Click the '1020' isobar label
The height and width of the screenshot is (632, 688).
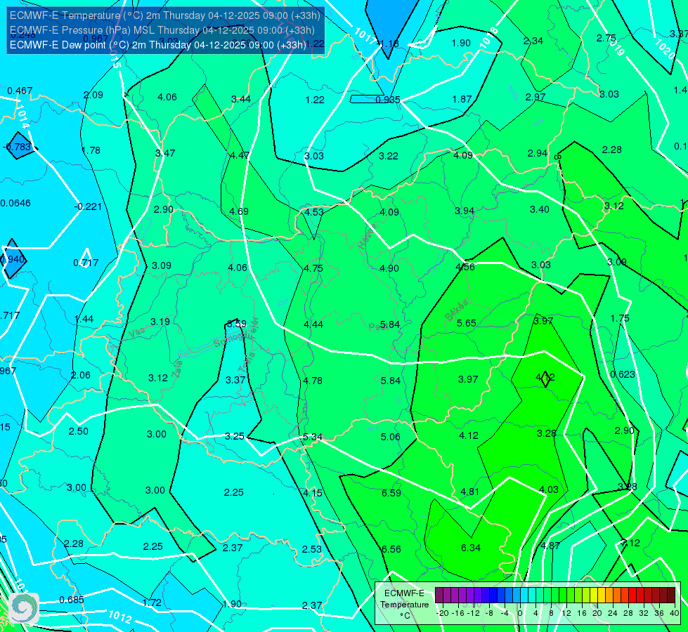pyautogui.click(x=664, y=49)
